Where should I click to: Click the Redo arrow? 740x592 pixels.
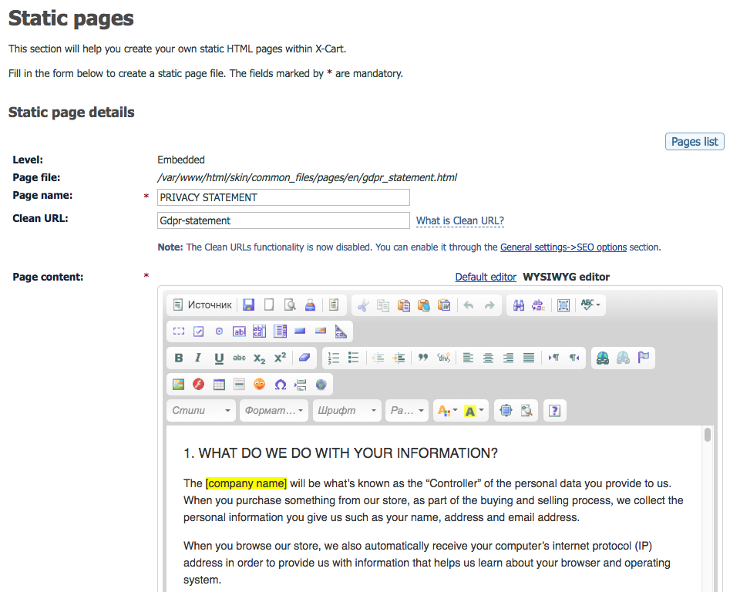point(489,305)
